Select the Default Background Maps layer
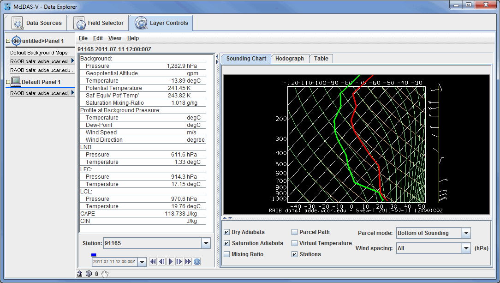This screenshot has width=500, height=283. coord(39,53)
